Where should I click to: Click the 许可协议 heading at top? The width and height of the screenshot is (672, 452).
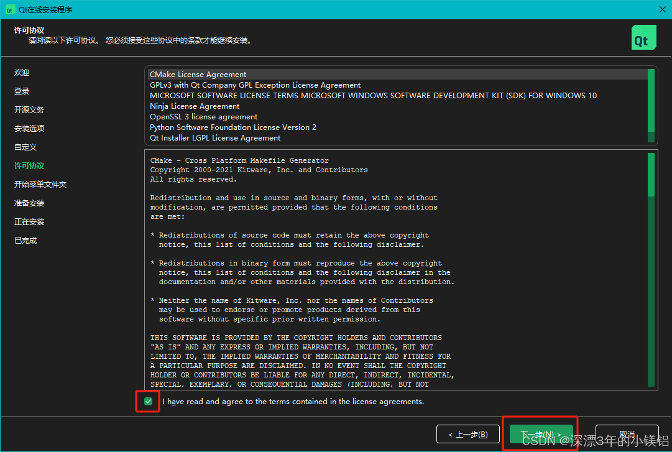tap(29, 30)
